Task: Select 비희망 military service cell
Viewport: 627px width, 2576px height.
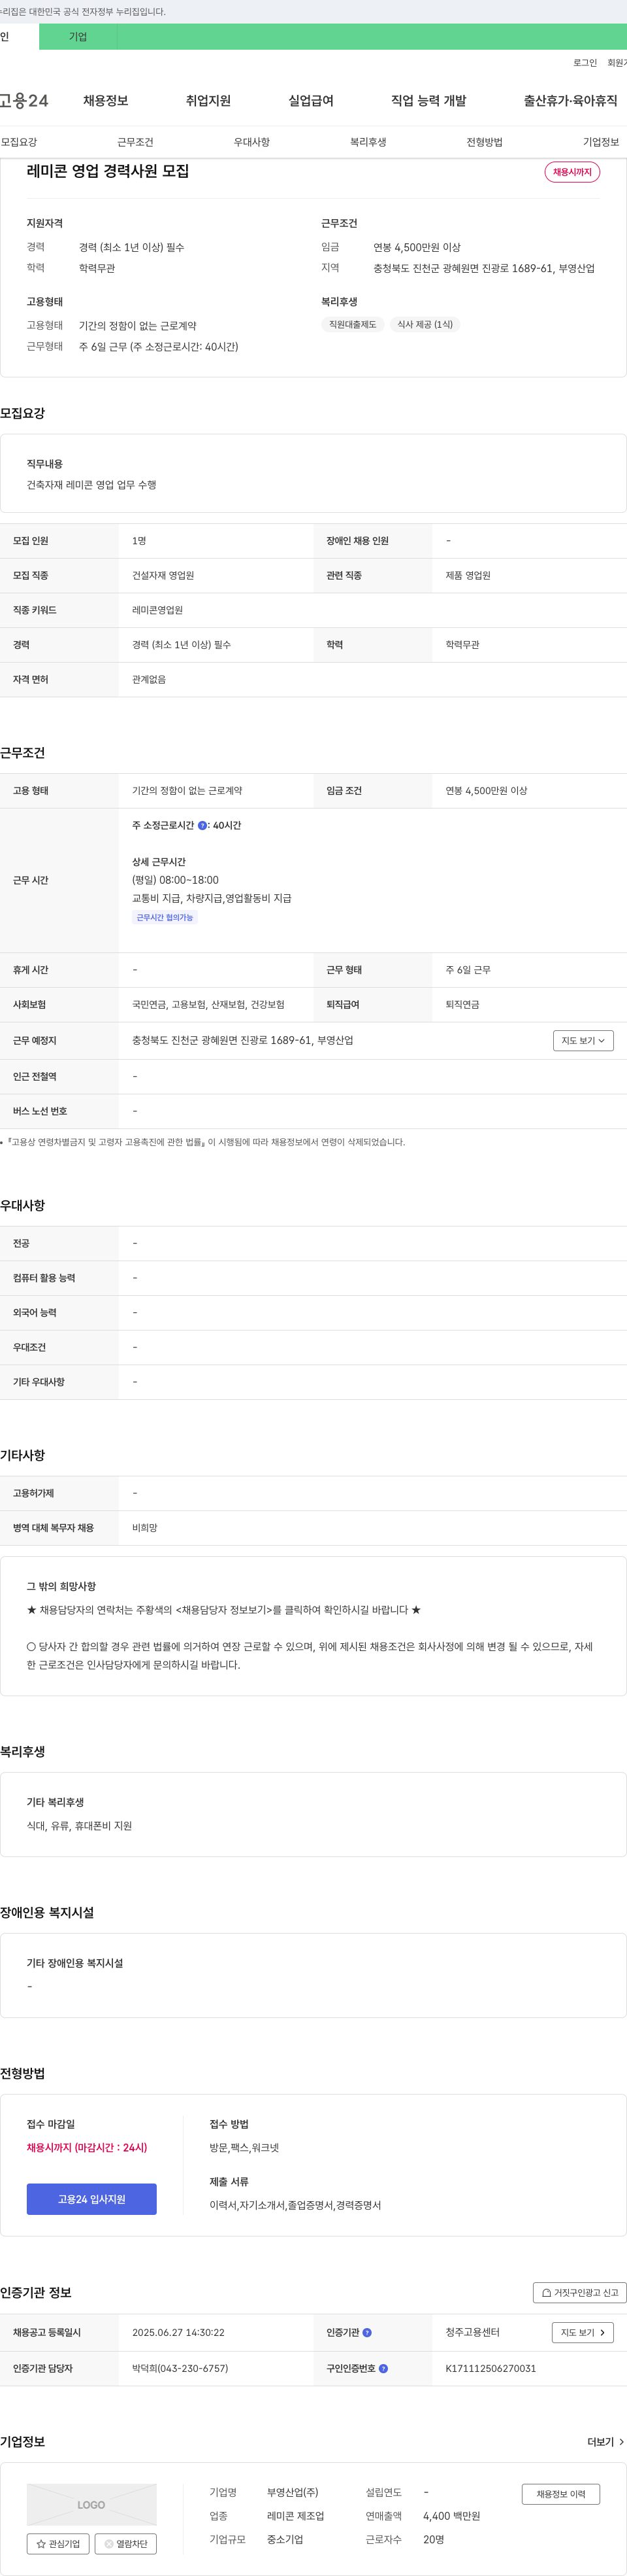Action: (145, 1528)
